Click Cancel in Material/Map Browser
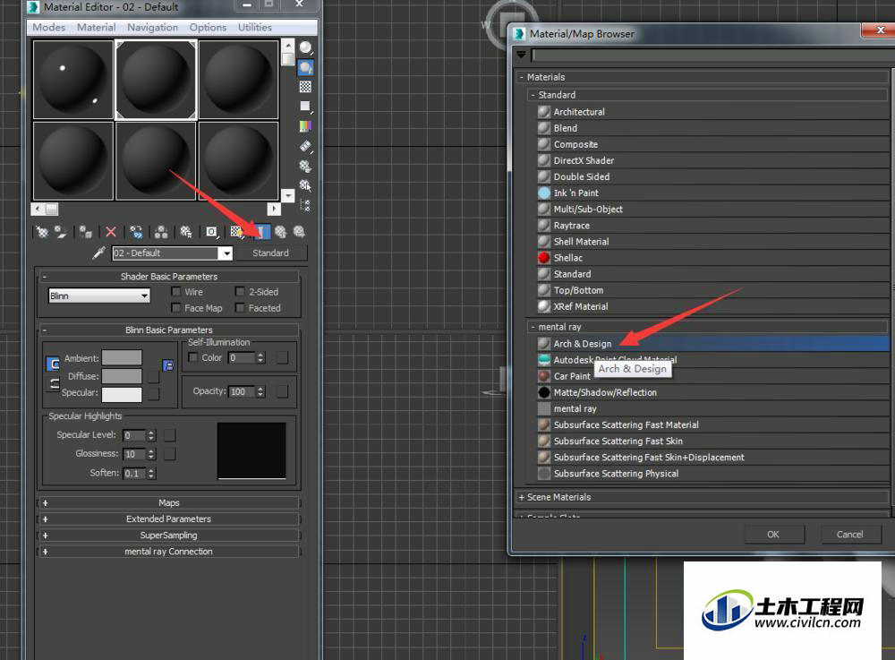 tap(850, 535)
